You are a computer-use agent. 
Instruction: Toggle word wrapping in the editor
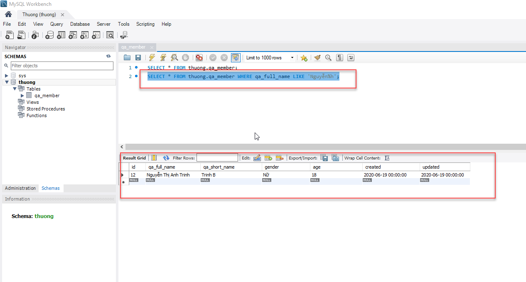(x=351, y=58)
